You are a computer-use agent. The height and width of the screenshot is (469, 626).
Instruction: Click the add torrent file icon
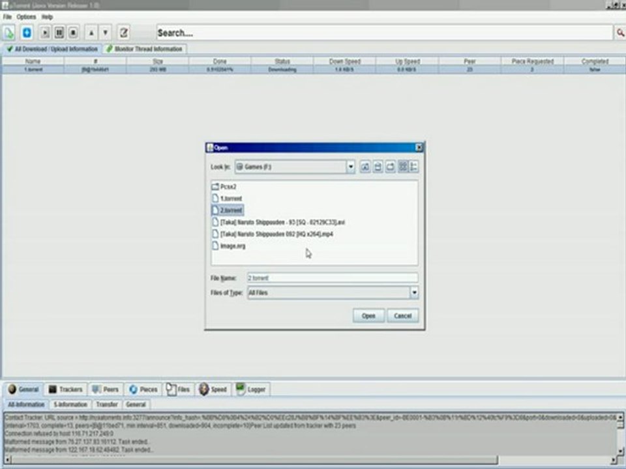(9, 33)
